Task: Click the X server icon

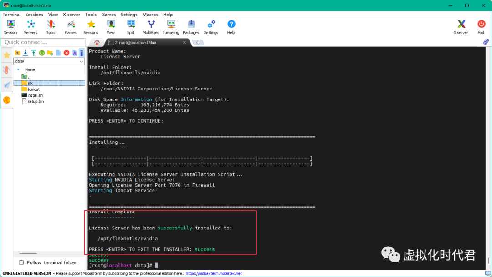Action: point(461,27)
